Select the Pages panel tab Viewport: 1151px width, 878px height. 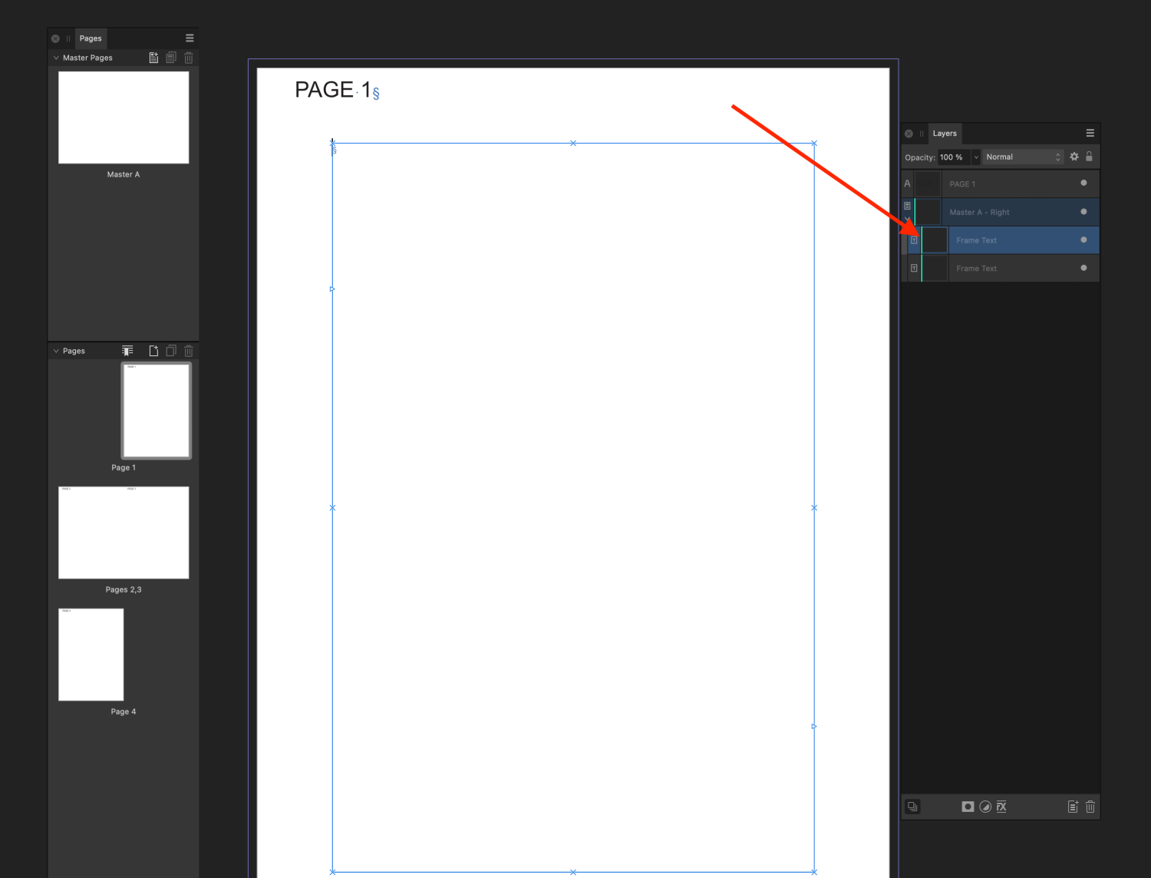click(91, 38)
